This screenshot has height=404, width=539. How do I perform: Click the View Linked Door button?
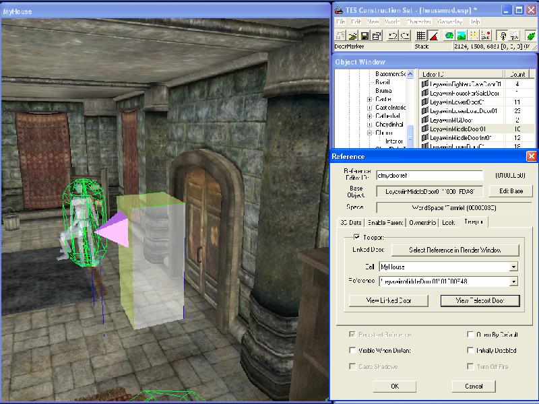(x=389, y=300)
